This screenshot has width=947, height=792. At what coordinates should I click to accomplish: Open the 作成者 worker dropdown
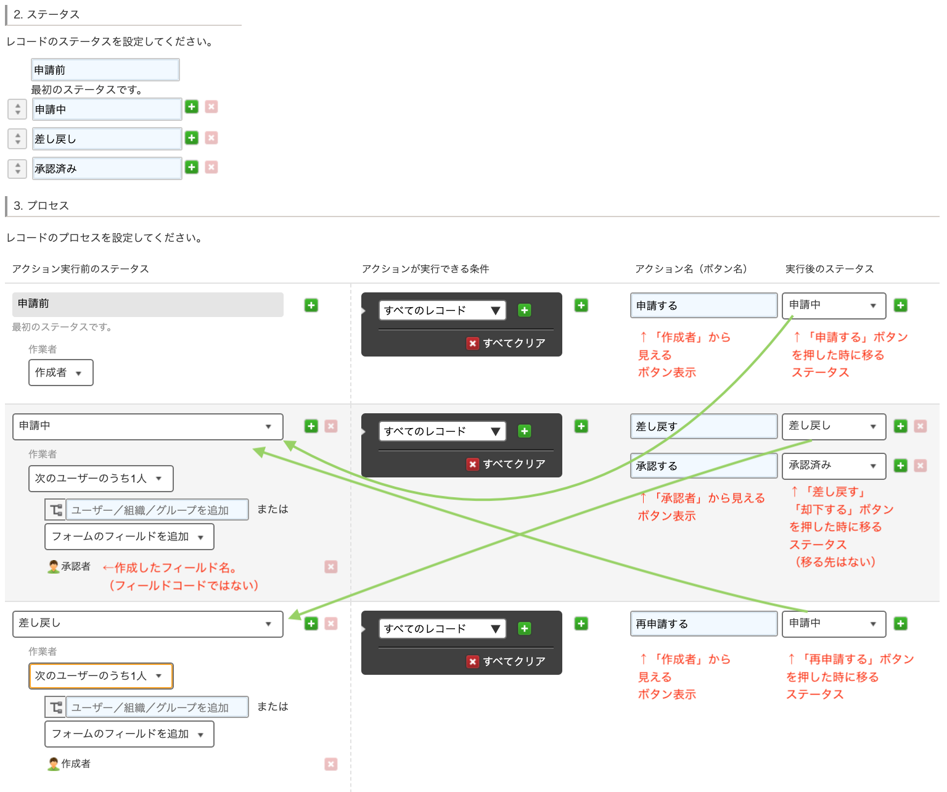60,372
